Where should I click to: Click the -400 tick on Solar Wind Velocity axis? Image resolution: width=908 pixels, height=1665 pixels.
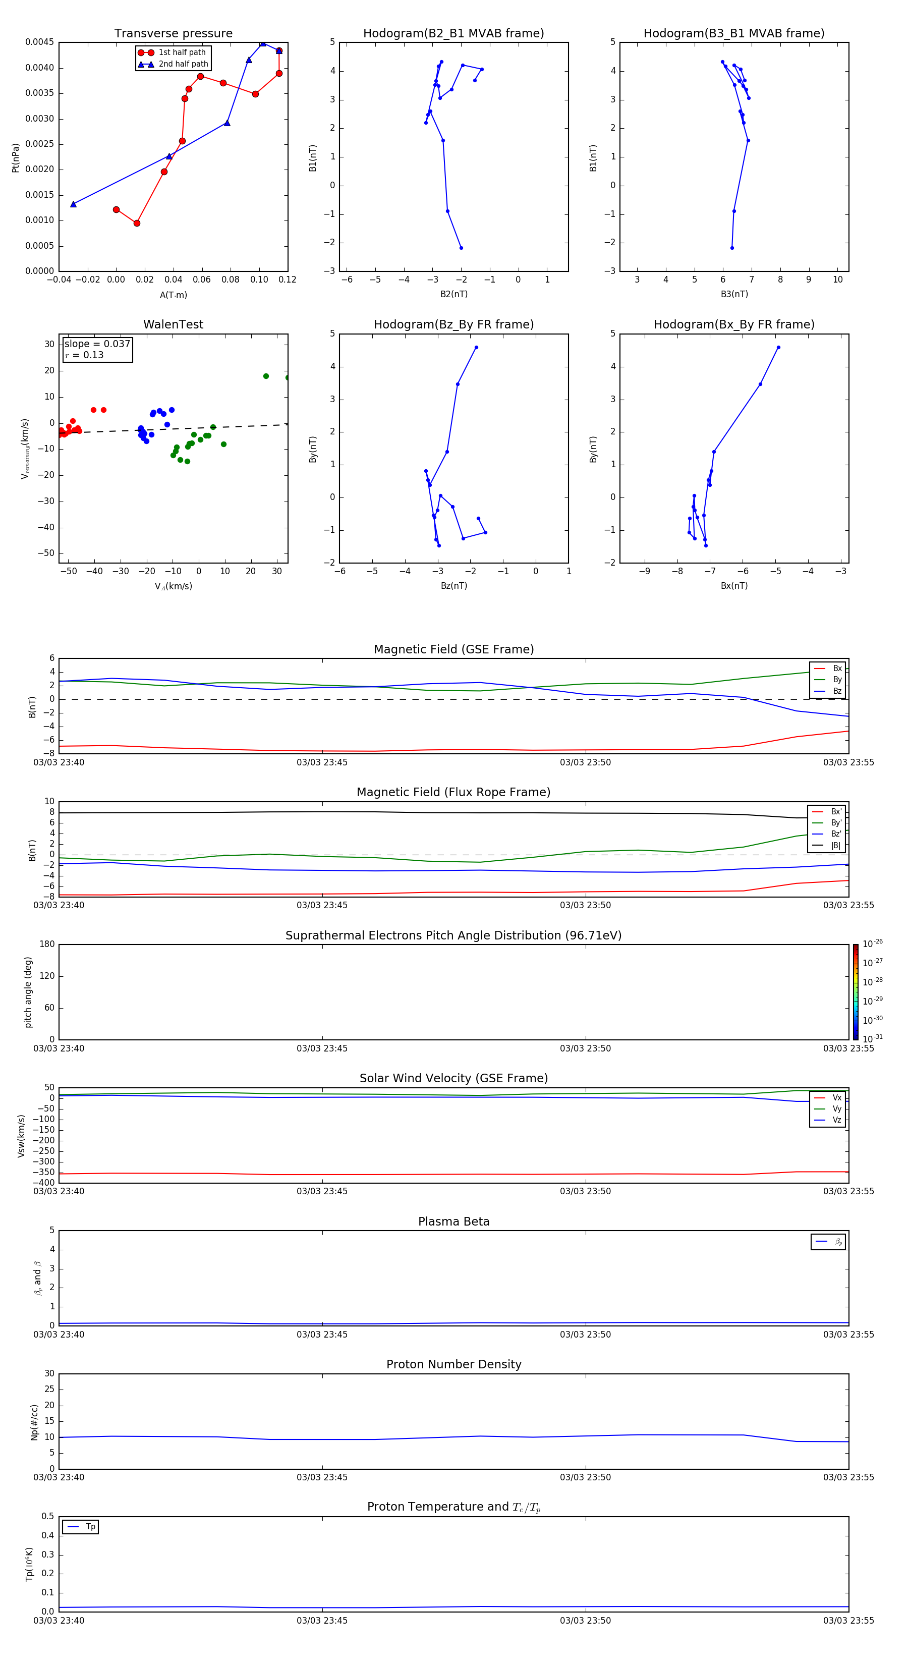point(43,1183)
